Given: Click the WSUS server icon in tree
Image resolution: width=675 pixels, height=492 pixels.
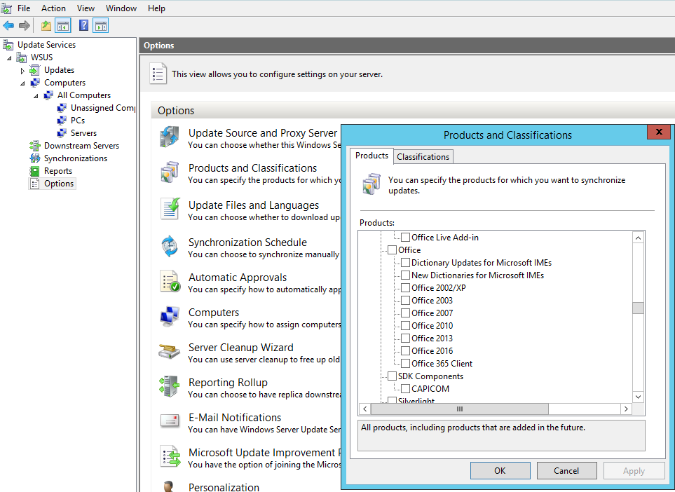Looking at the screenshot, I should 22,57.
